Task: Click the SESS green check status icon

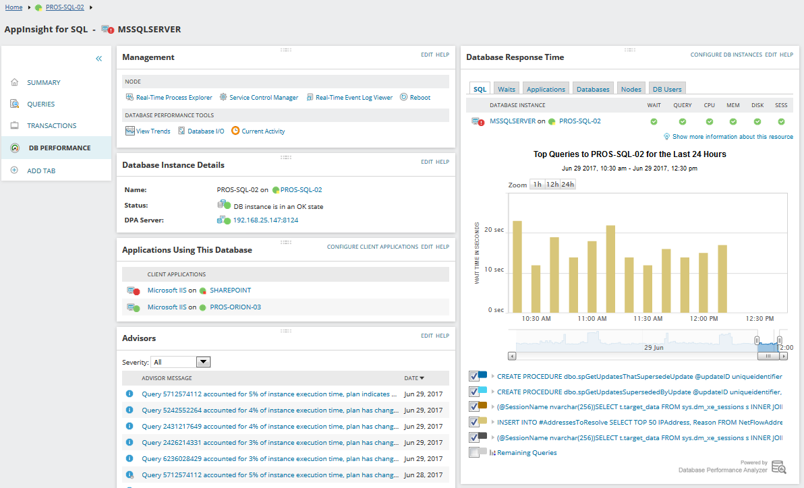Action: tap(781, 121)
